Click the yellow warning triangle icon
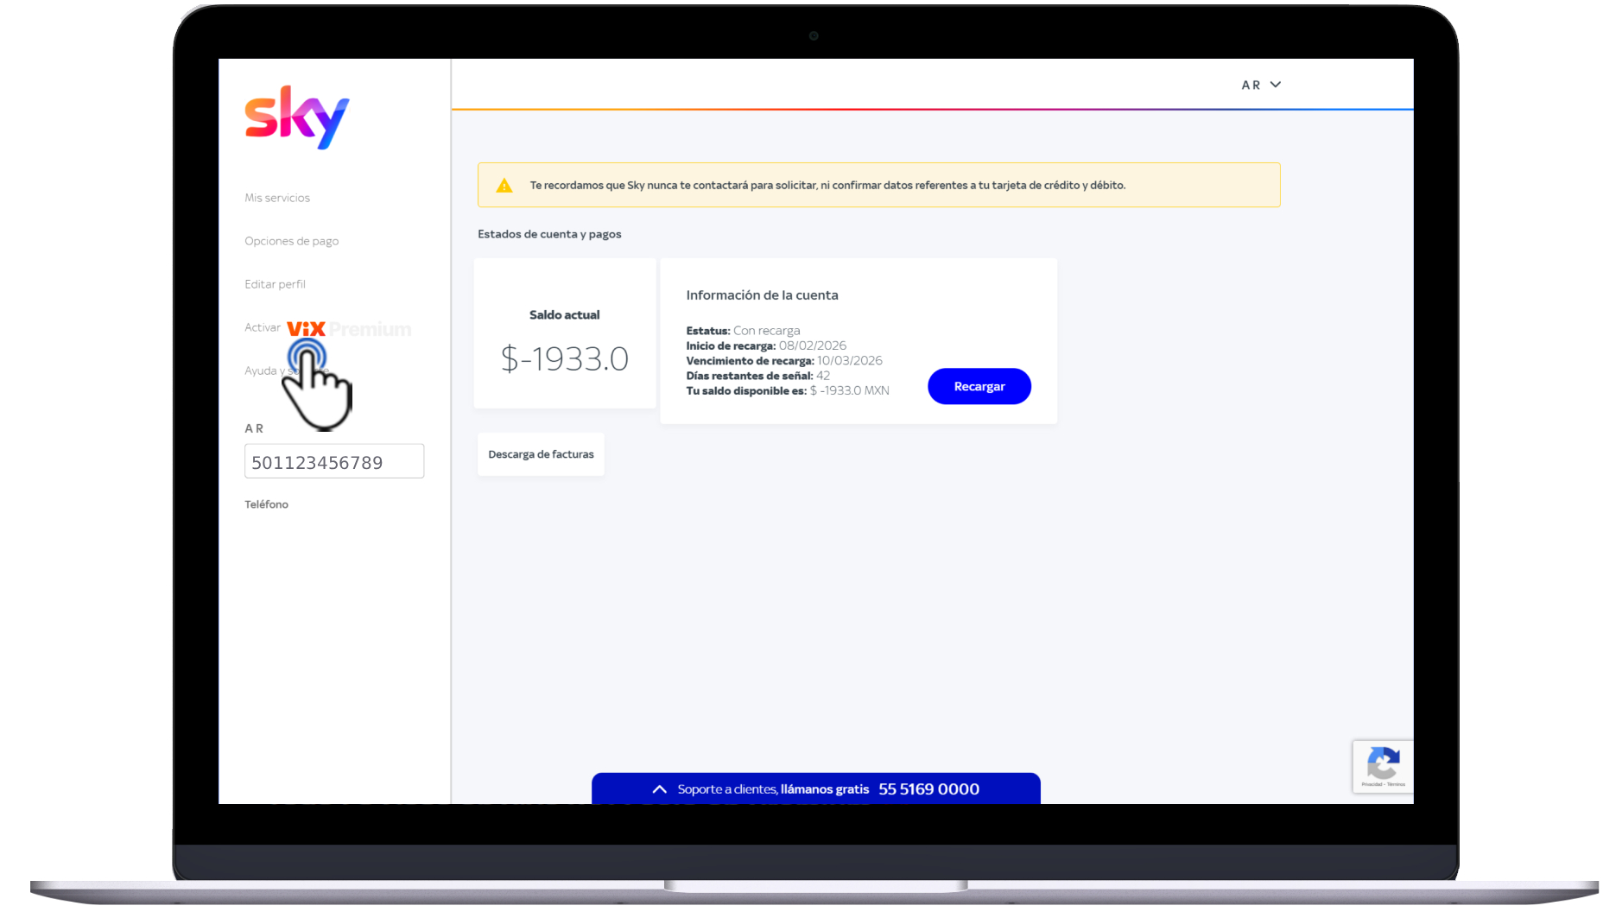The image size is (1622, 912). point(504,186)
